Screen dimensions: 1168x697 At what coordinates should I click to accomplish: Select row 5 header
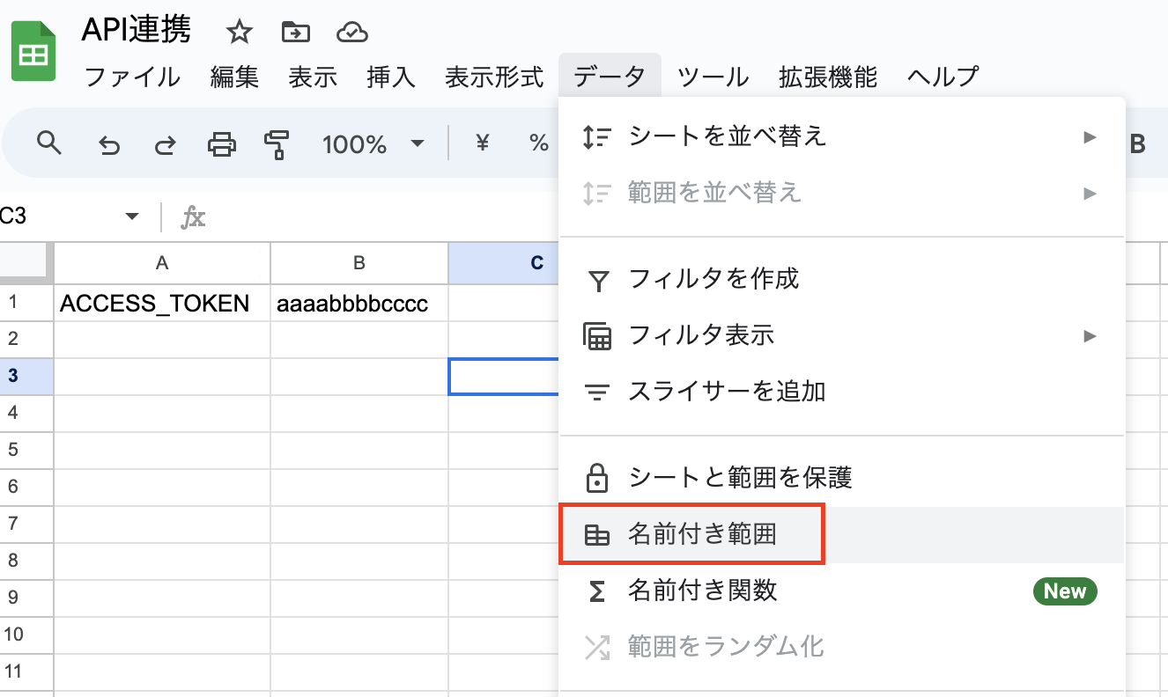(x=26, y=451)
